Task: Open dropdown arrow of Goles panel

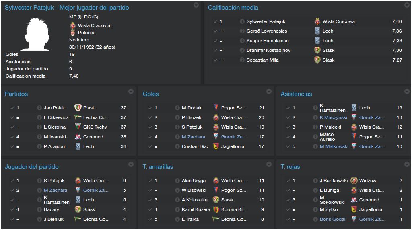Action: pyautogui.click(x=269, y=91)
